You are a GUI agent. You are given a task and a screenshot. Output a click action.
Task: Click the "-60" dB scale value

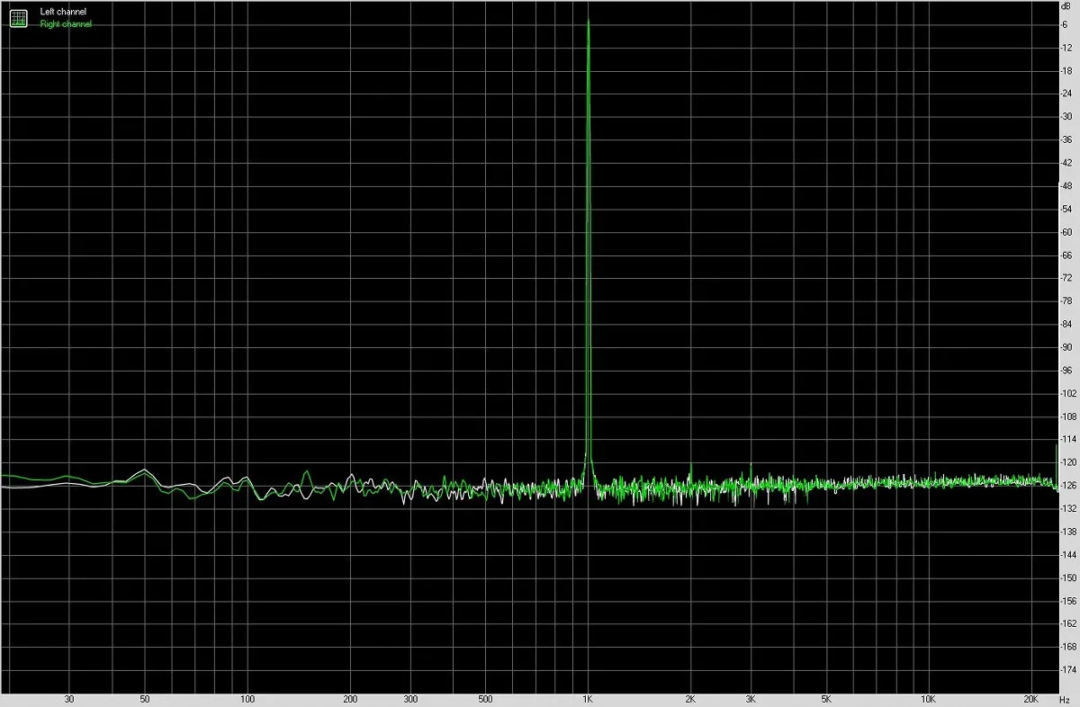pos(1067,232)
